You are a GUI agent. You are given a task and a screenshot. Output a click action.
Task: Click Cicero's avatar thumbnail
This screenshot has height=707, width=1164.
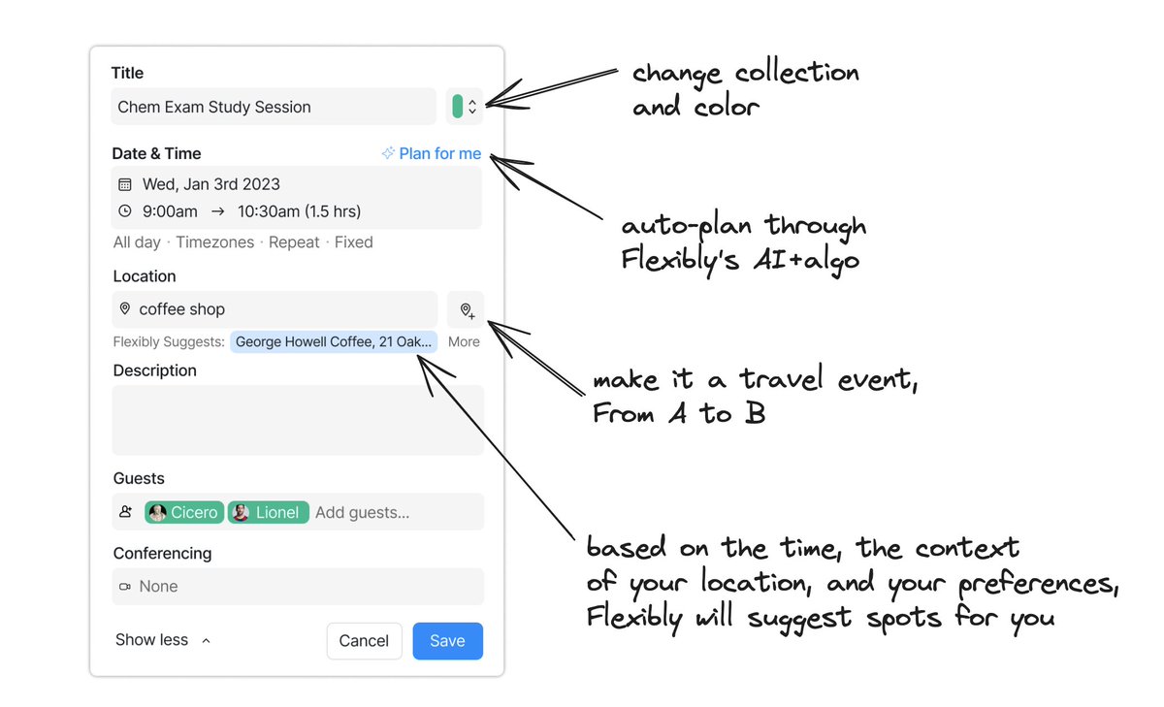158,512
